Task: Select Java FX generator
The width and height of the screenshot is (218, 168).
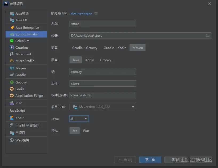Action: (26, 20)
